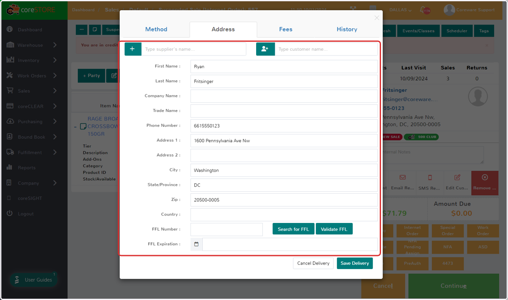The width and height of the screenshot is (508, 300).
Task: Click the Coreware Support user avatar
Action: click(x=449, y=10)
